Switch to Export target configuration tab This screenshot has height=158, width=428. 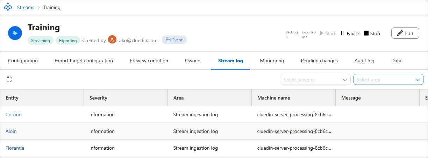(x=84, y=61)
